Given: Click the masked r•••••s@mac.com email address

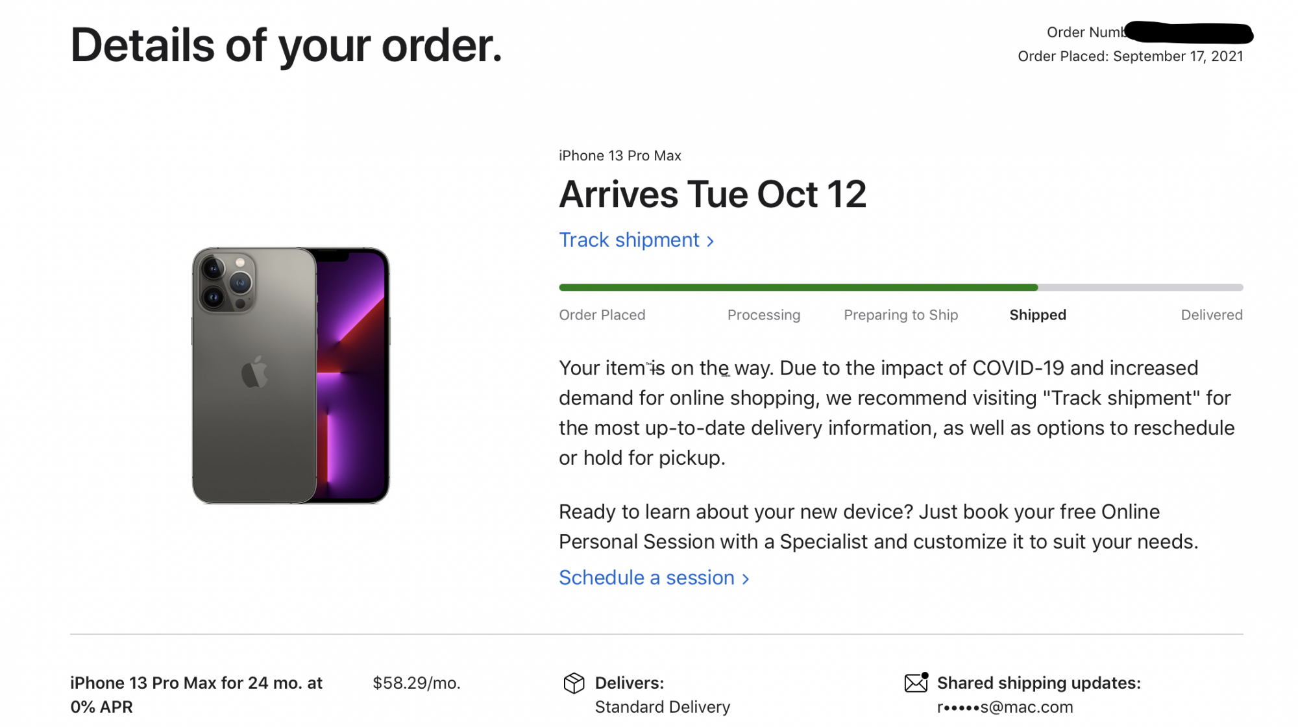Looking at the screenshot, I should point(1005,707).
